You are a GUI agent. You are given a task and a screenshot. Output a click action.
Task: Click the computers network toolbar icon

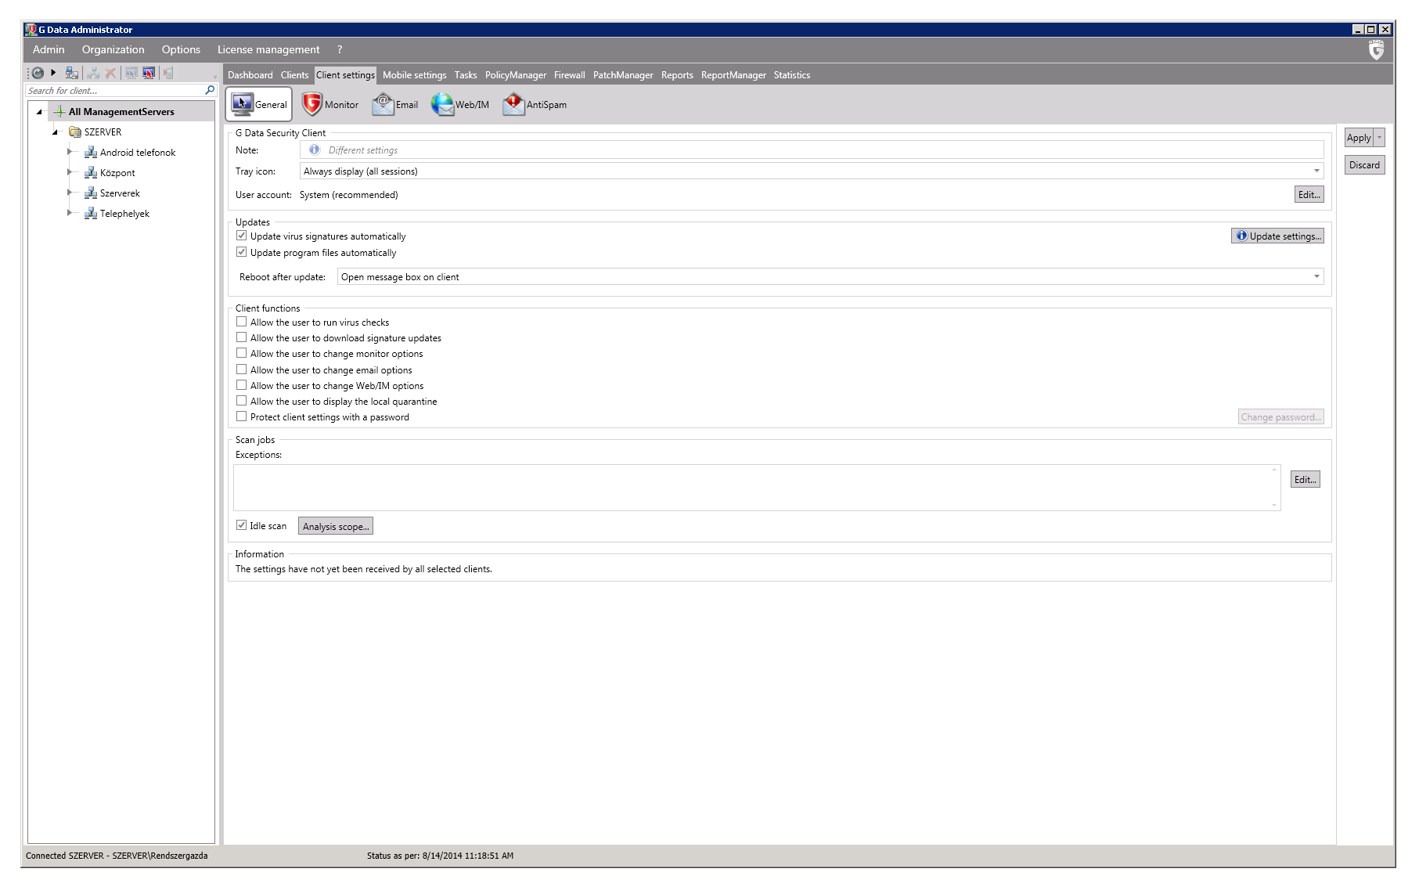coord(72,73)
